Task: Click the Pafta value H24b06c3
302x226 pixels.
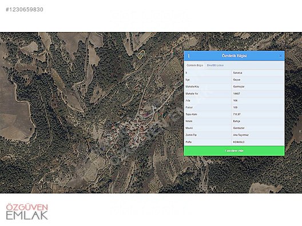Action: point(239,142)
